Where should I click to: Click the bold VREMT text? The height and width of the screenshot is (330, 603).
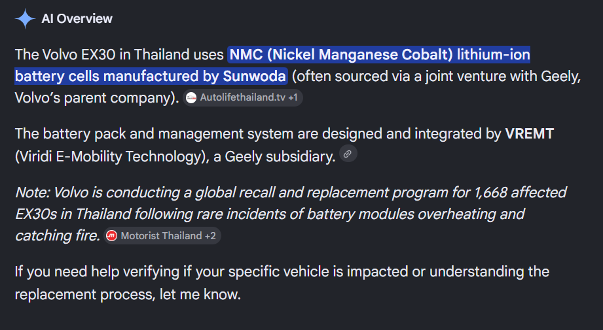[x=530, y=134]
